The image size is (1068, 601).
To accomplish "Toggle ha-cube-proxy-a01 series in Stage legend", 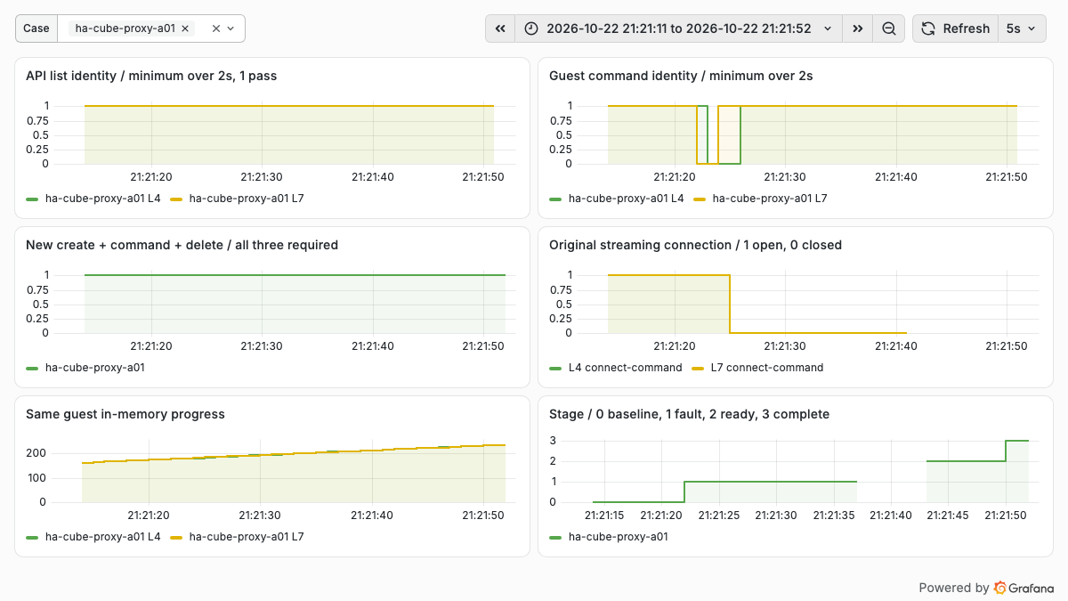I will click(x=619, y=537).
